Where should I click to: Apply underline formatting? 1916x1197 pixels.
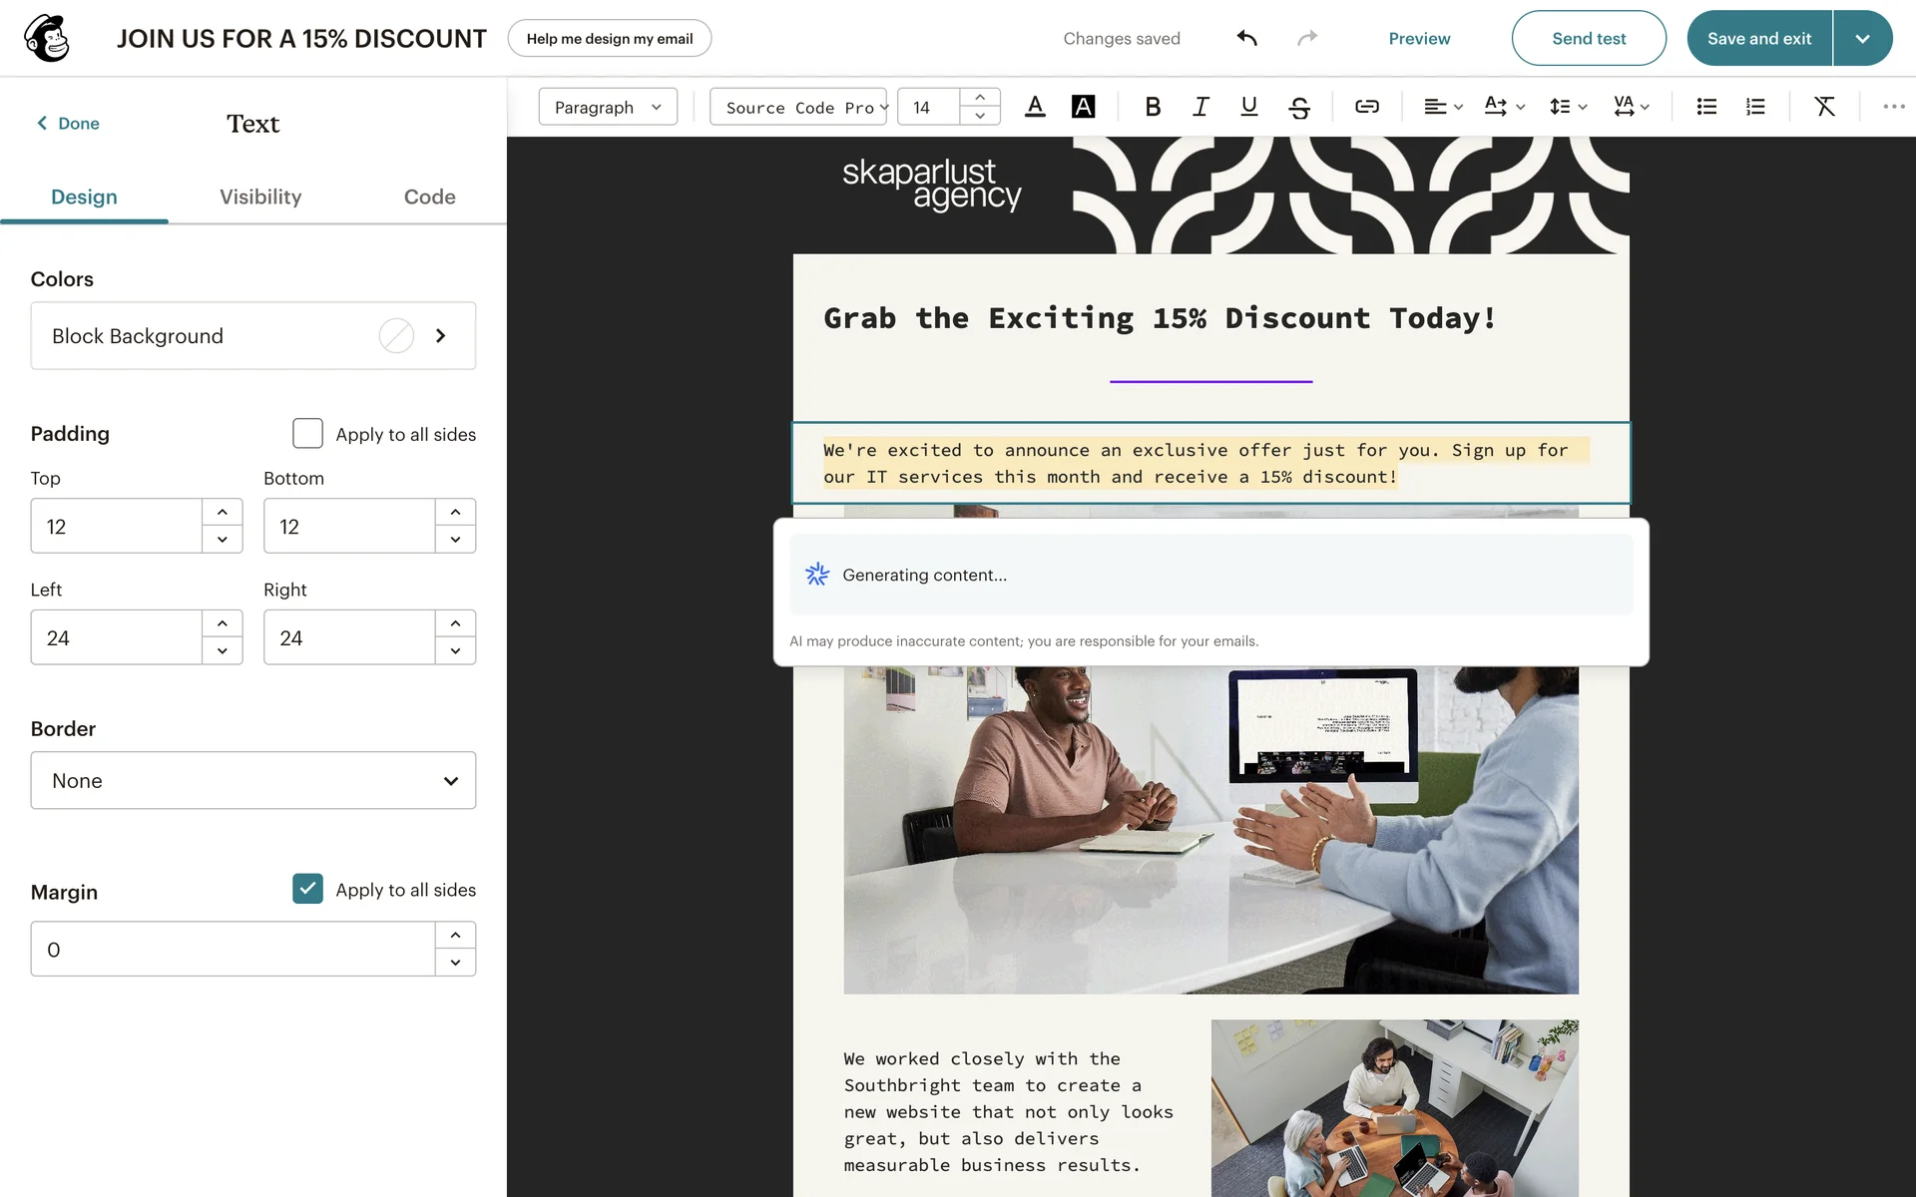tap(1248, 107)
